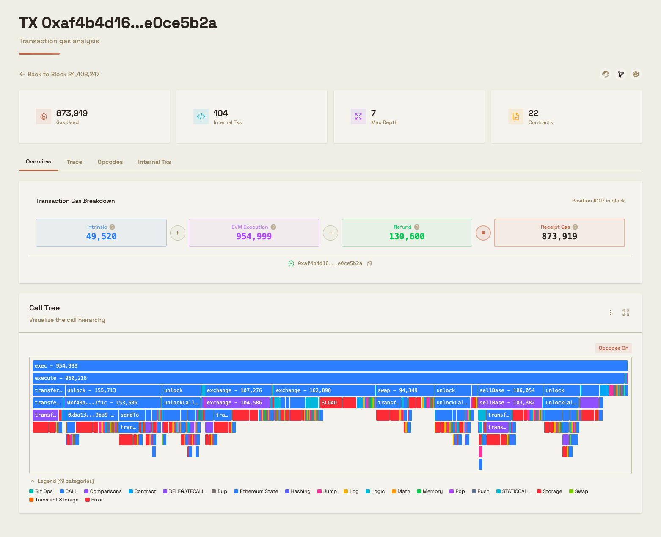The height and width of the screenshot is (537, 661).
Task: Click the STATICCALL legend color swatch
Action: [x=499, y=491]
